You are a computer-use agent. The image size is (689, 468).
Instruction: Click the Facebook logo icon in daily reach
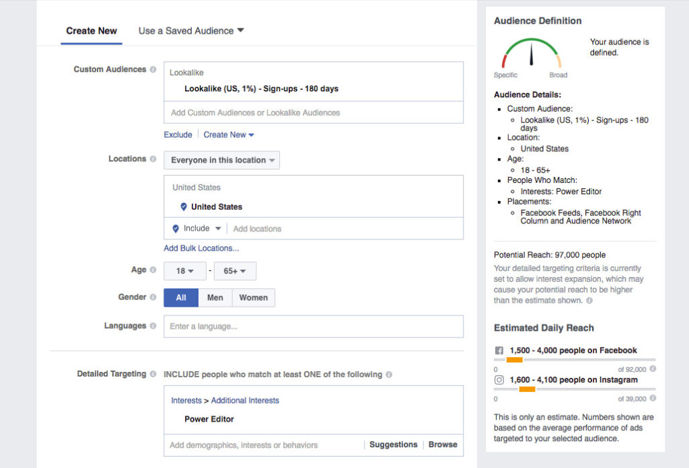coord(499,350)
